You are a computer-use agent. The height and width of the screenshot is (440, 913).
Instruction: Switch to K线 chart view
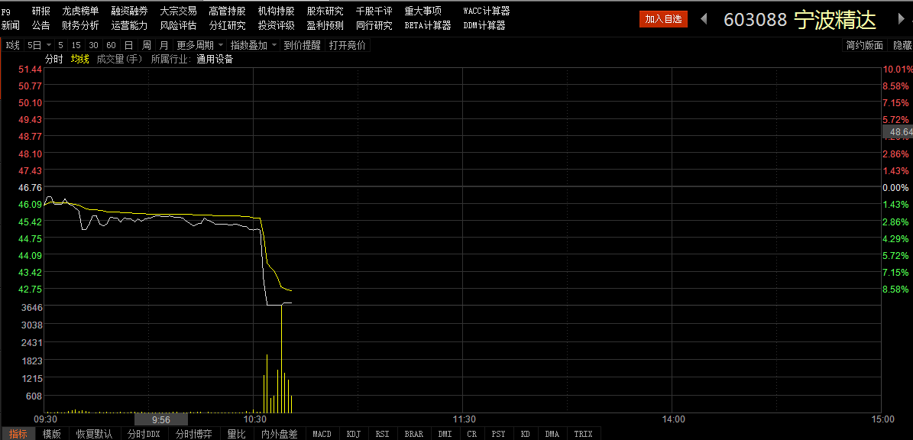coord(12,45)
